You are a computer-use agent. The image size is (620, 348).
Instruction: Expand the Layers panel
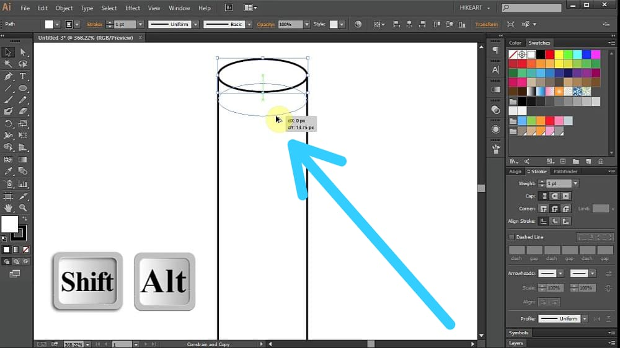516,343
